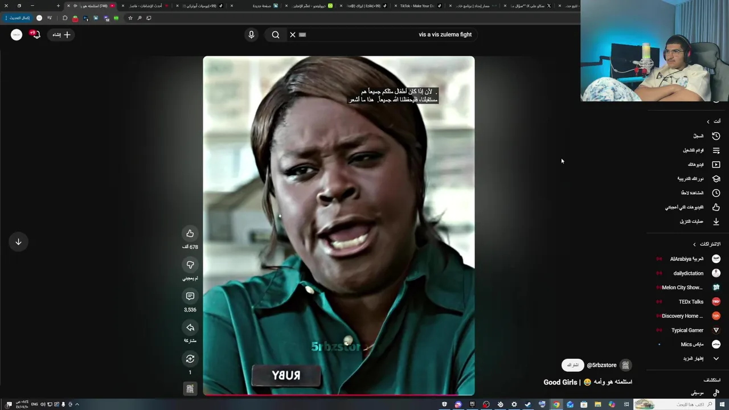Screen dimensions: 729x410
Task: Expand the Subscriptions (الاشتراكات) heading
Action: click(x=706, y=244)
